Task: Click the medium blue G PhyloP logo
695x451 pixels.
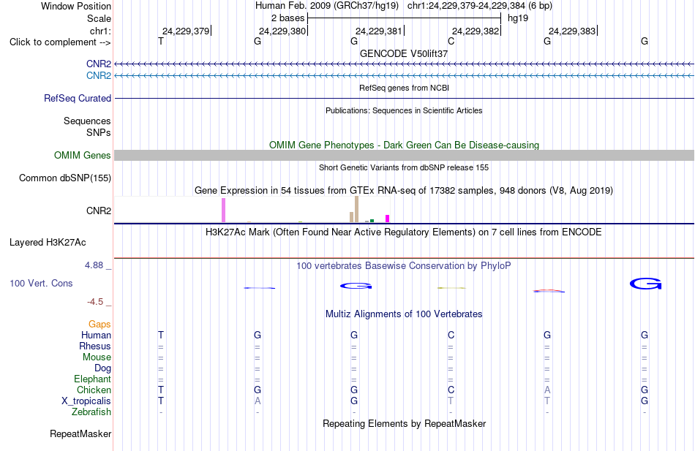Action: pos(356,287)
